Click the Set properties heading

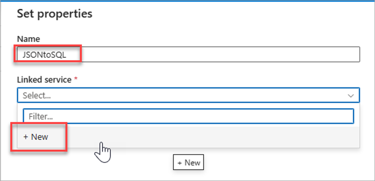pyautogui.click(x=54, y=14)
